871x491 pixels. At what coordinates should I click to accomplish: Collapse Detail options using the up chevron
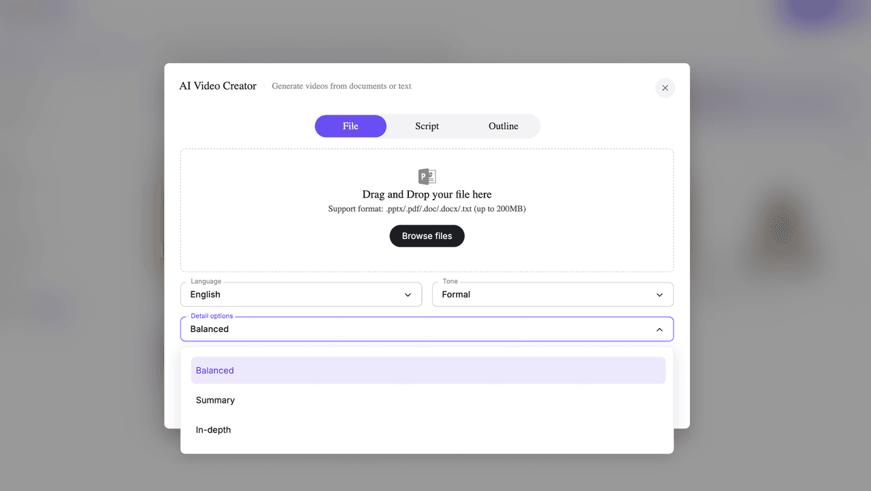pyautogui.click(x=659, y=329)
